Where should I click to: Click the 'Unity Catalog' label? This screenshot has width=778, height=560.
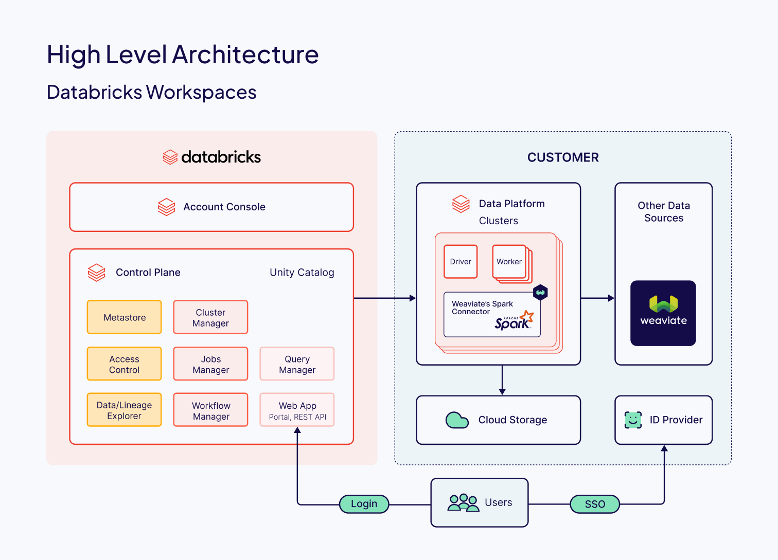(x=302, y=273)
